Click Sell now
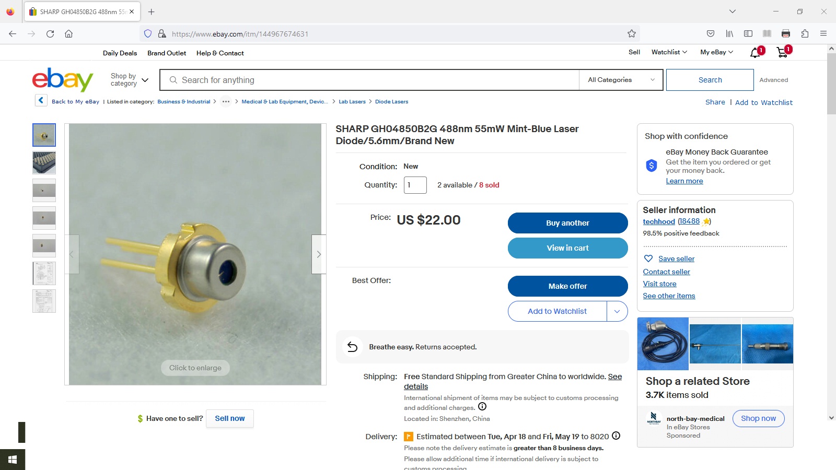The width and height of the screenshot is (836, 470). click(230, 418)
